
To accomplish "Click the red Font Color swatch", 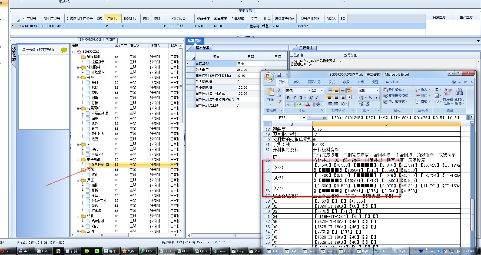I will click(308, 104).
